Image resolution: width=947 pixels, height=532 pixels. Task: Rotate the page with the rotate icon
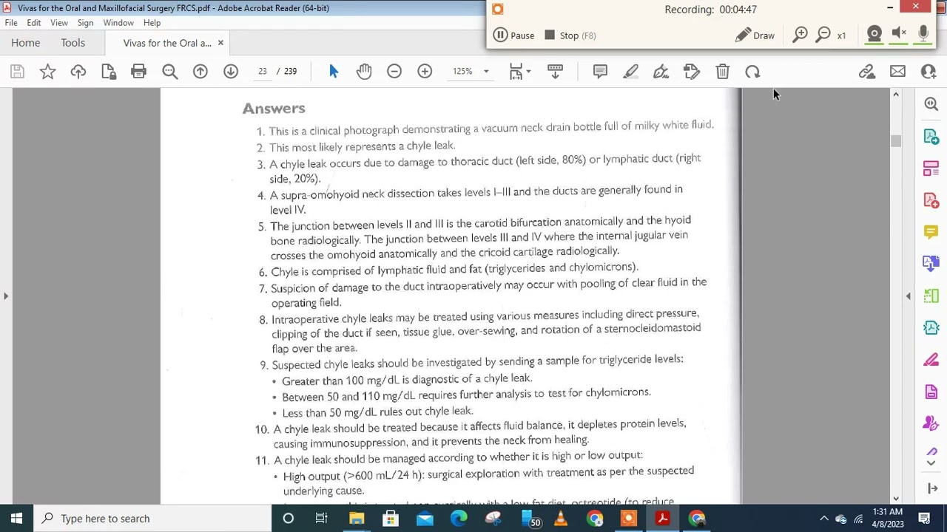(752, 72)
